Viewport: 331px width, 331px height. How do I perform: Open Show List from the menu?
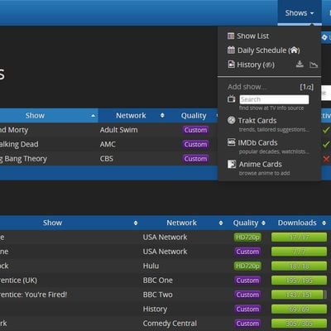[253, 36]
